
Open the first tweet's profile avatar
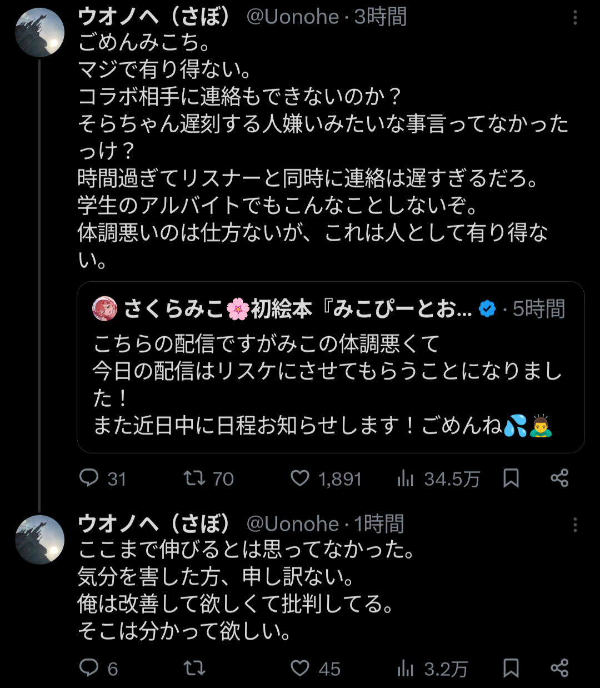[x=39, y=33]
